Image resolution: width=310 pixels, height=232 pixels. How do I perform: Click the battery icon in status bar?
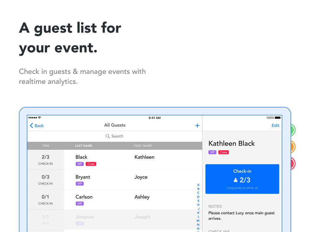pyautogui.click(x=278, y=118)
